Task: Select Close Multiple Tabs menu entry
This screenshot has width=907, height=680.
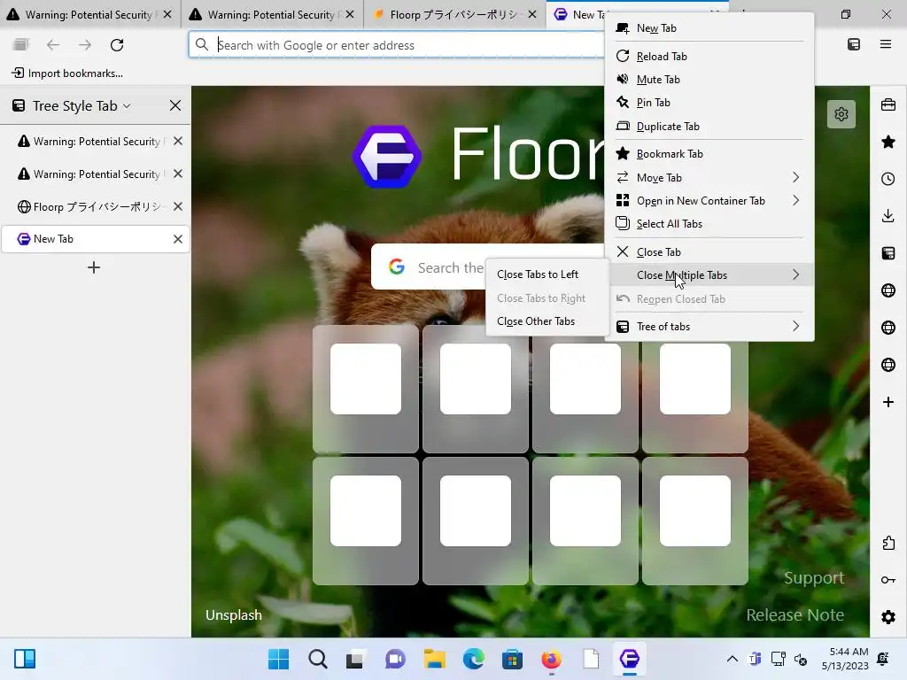Action: tap(709, 275)
